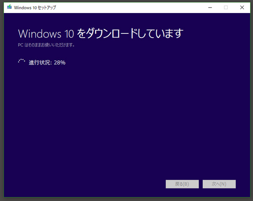Click the 戻る(B) back button
The height and width of the screenshot is (201, 253).
[x=182, y=184]
